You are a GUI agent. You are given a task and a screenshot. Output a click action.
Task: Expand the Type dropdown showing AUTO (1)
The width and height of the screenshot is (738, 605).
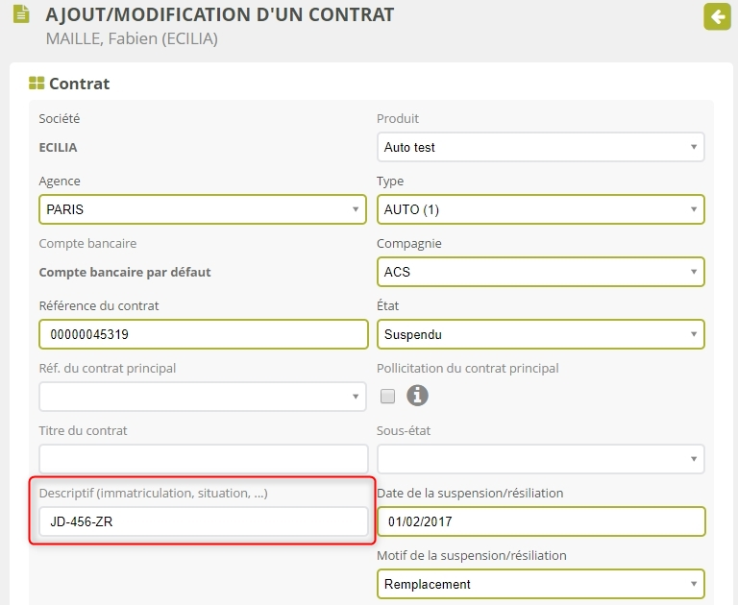coord(540,209)
